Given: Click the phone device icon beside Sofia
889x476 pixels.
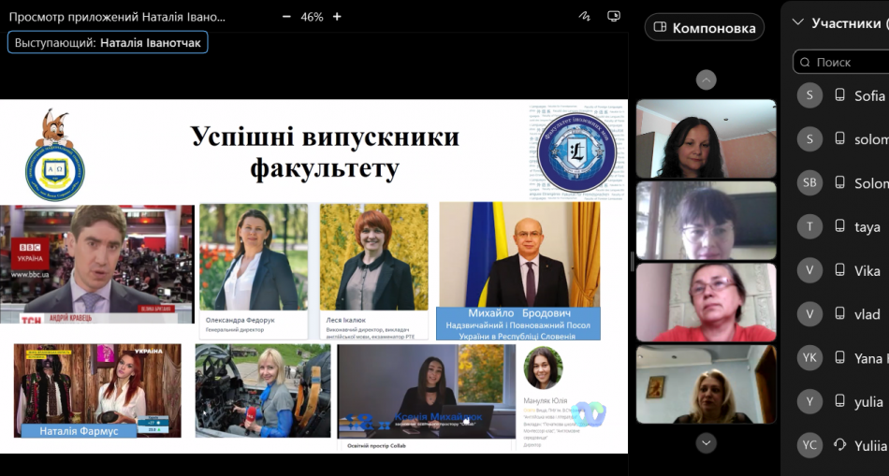Looking at the screenshot, I should (839, 95).
